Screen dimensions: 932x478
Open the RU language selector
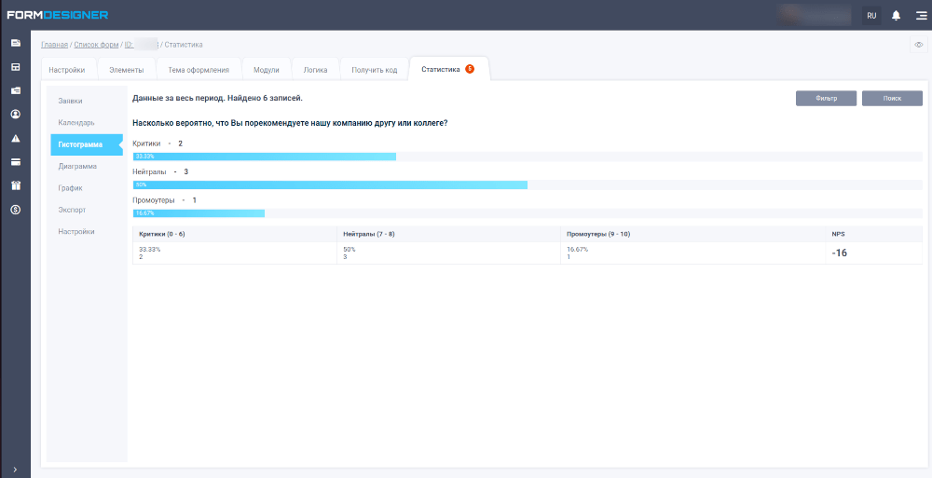click(x=871, y=16)
